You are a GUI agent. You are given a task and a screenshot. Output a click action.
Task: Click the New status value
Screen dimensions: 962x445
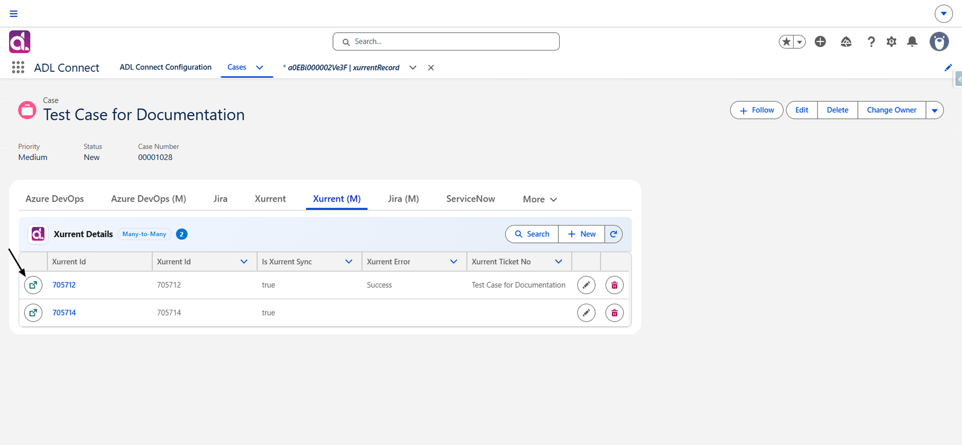click(91, 158)
